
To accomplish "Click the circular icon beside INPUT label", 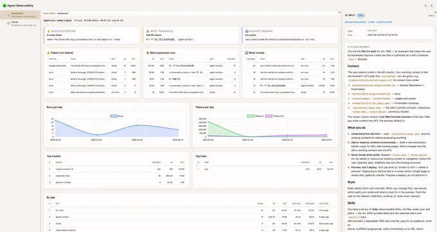I will coord(346,15).
